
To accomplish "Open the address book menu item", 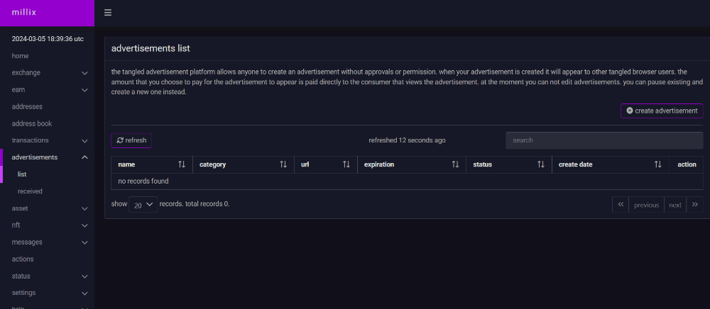I will (32, 123).
